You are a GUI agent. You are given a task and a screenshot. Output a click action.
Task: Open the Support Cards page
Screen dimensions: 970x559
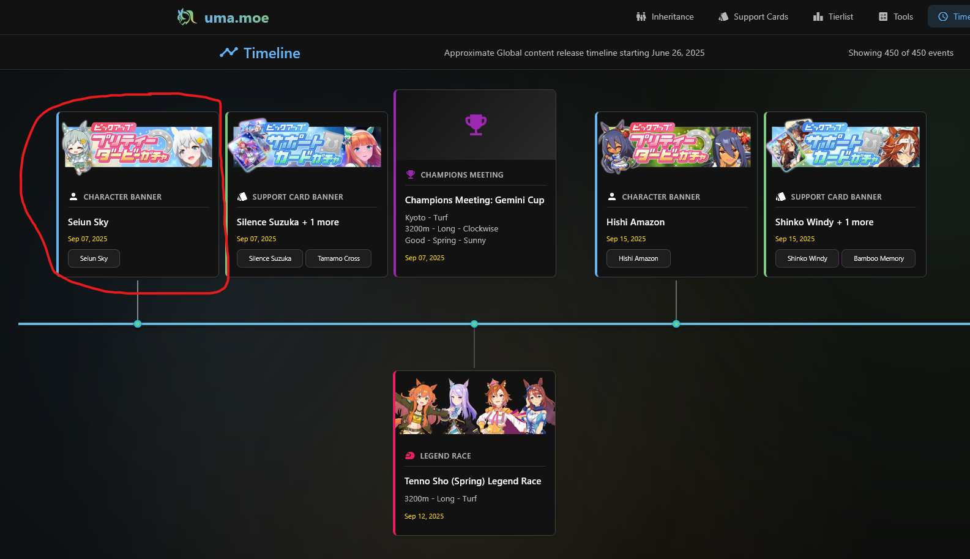pyautogui.click(x=753, y=17)
